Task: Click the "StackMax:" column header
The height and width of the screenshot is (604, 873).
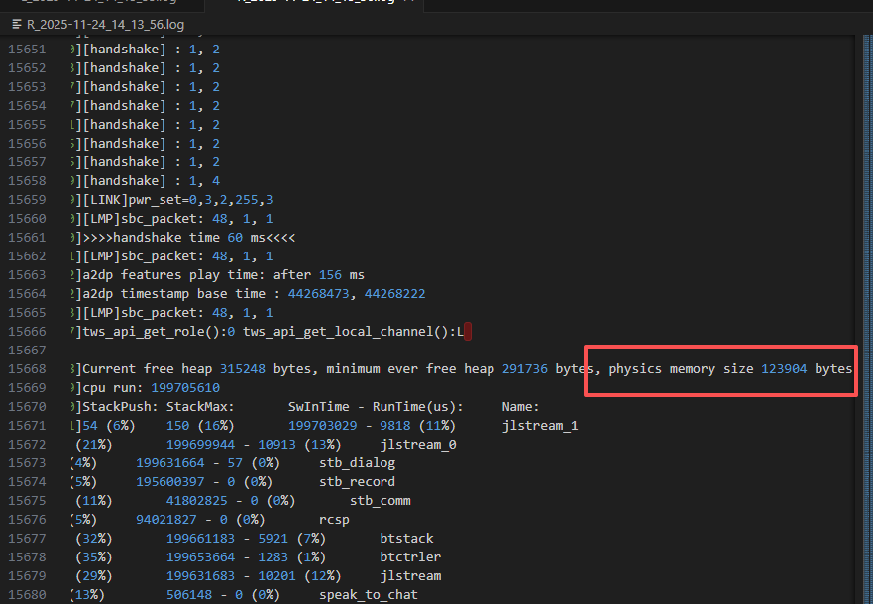Action: click(x=200, y=407)
